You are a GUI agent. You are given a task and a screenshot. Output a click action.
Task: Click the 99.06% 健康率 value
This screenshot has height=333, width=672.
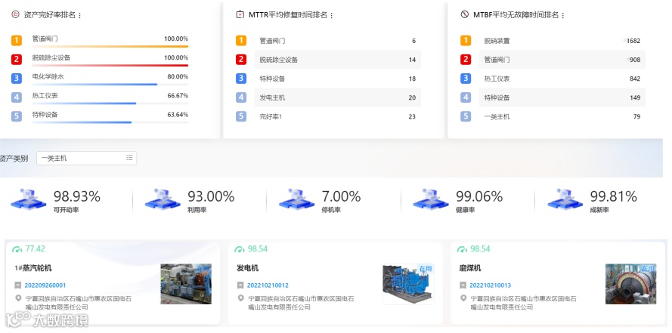coord(479,196)
